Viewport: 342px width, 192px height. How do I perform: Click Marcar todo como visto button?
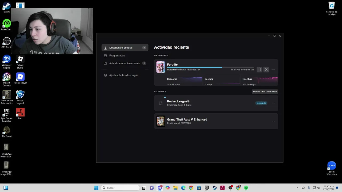[265, 91]
